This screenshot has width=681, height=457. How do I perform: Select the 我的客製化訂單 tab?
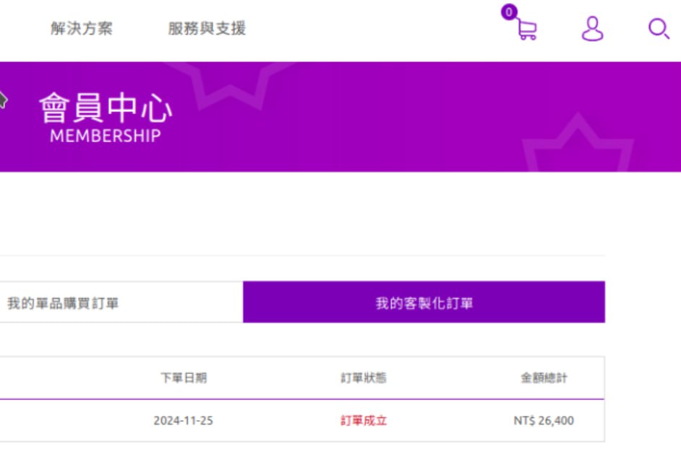(x=424, y=303)
